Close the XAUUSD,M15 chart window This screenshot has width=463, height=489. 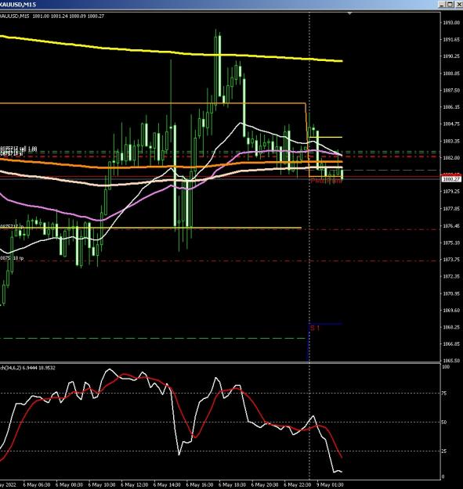click(x=458, y=4)
